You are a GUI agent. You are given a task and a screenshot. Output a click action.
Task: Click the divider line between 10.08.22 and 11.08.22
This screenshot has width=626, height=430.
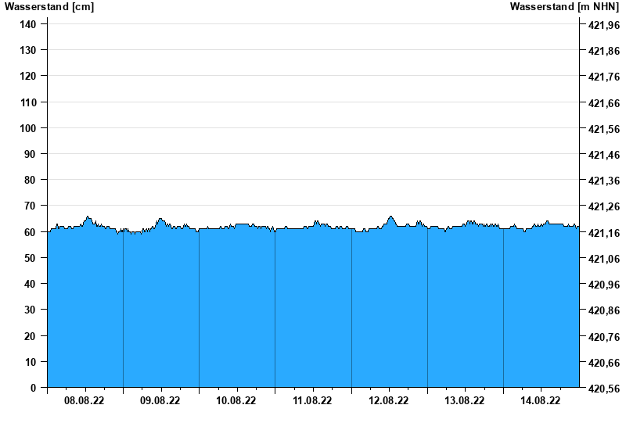[275, 313]
